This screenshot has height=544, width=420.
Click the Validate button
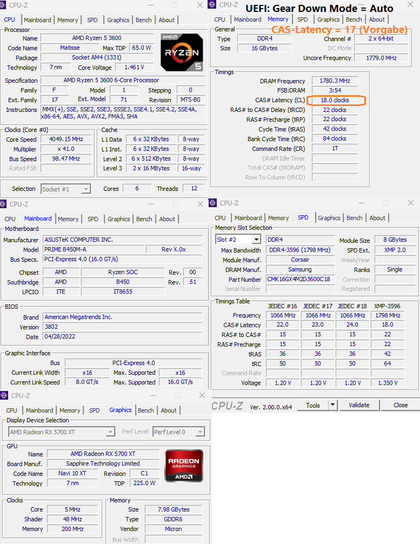359,405
